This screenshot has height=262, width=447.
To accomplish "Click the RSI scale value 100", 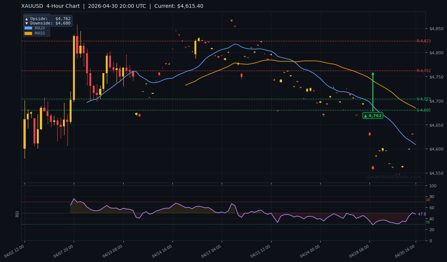I will [433, 185].
